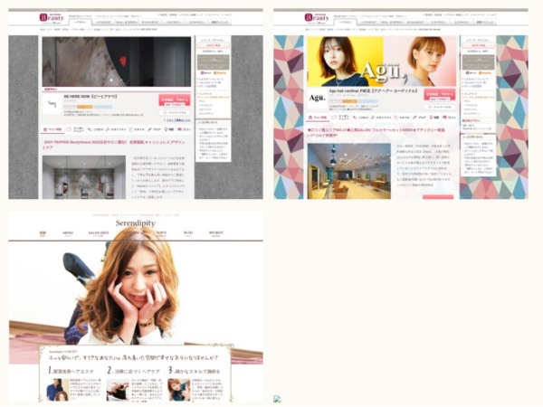
Task: Click review bubble icon on BE HERE NOW page
Action: 179,129
